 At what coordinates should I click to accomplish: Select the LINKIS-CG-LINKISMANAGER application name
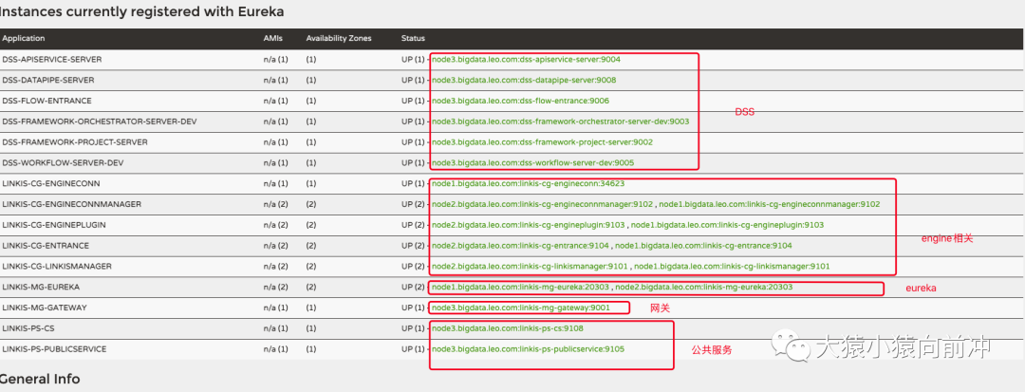tap(57, 267)
